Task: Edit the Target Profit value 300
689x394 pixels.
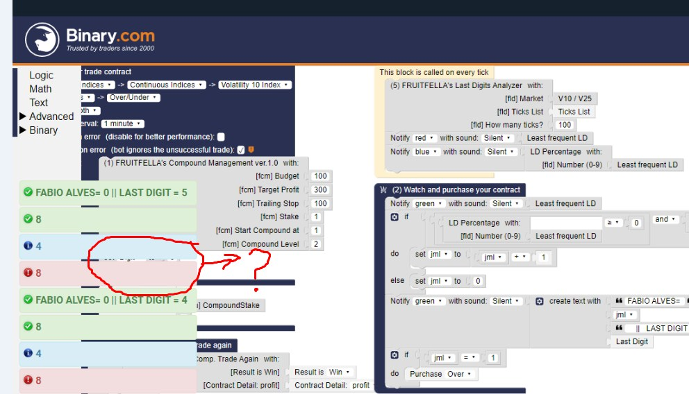Action: point(320,189)
